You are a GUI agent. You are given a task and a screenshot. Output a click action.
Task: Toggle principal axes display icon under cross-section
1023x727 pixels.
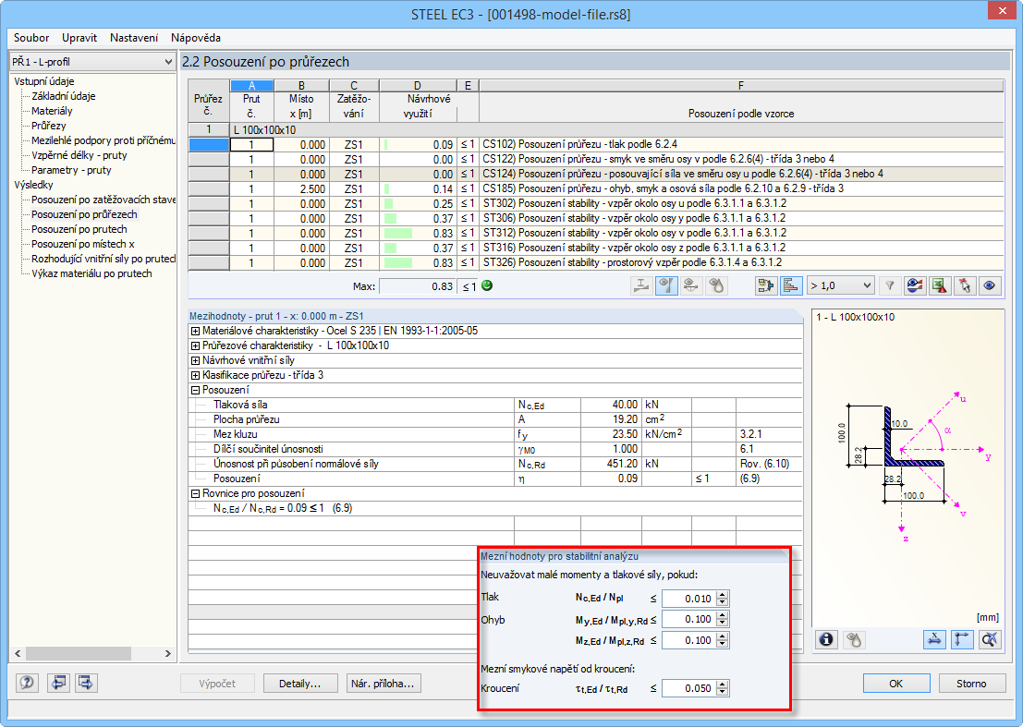[962, 639]
